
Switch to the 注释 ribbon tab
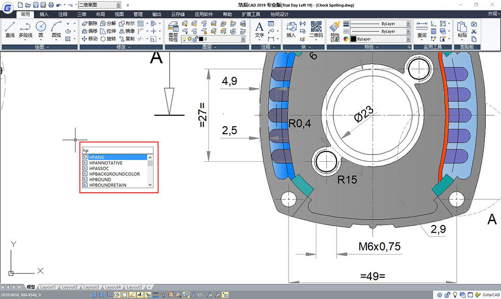(63, 14)
